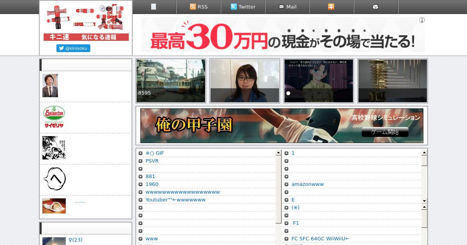Click the bullet icon beside PSVR
This screenshot has height=245, width=467.
140,161
